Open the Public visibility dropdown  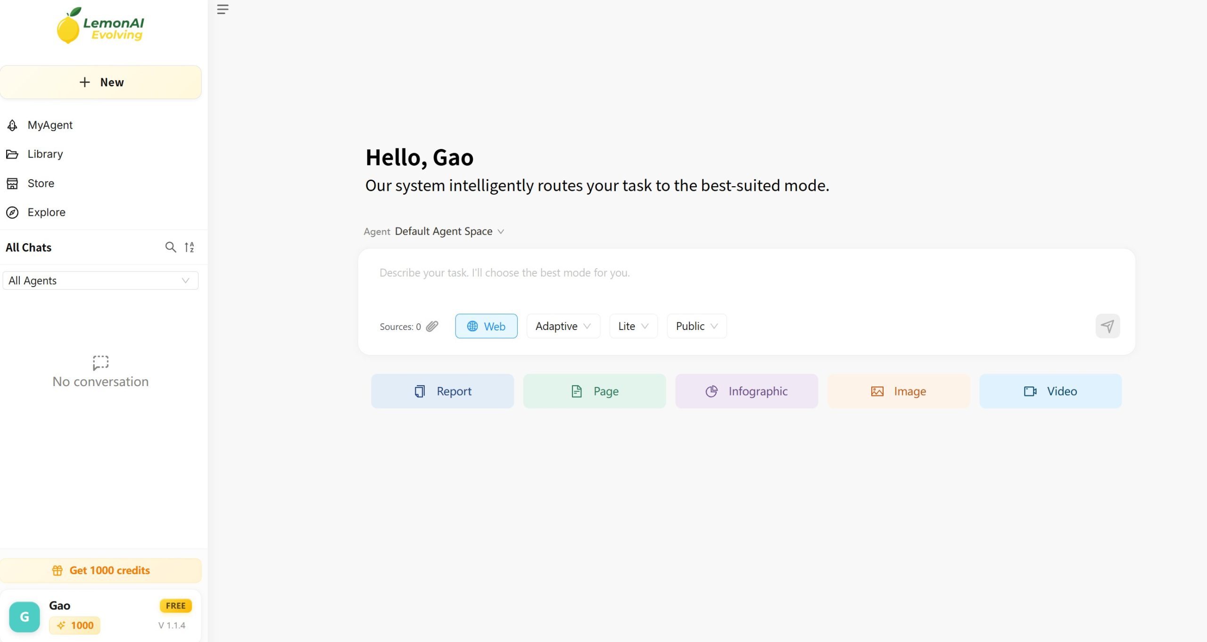coord(696,326)
